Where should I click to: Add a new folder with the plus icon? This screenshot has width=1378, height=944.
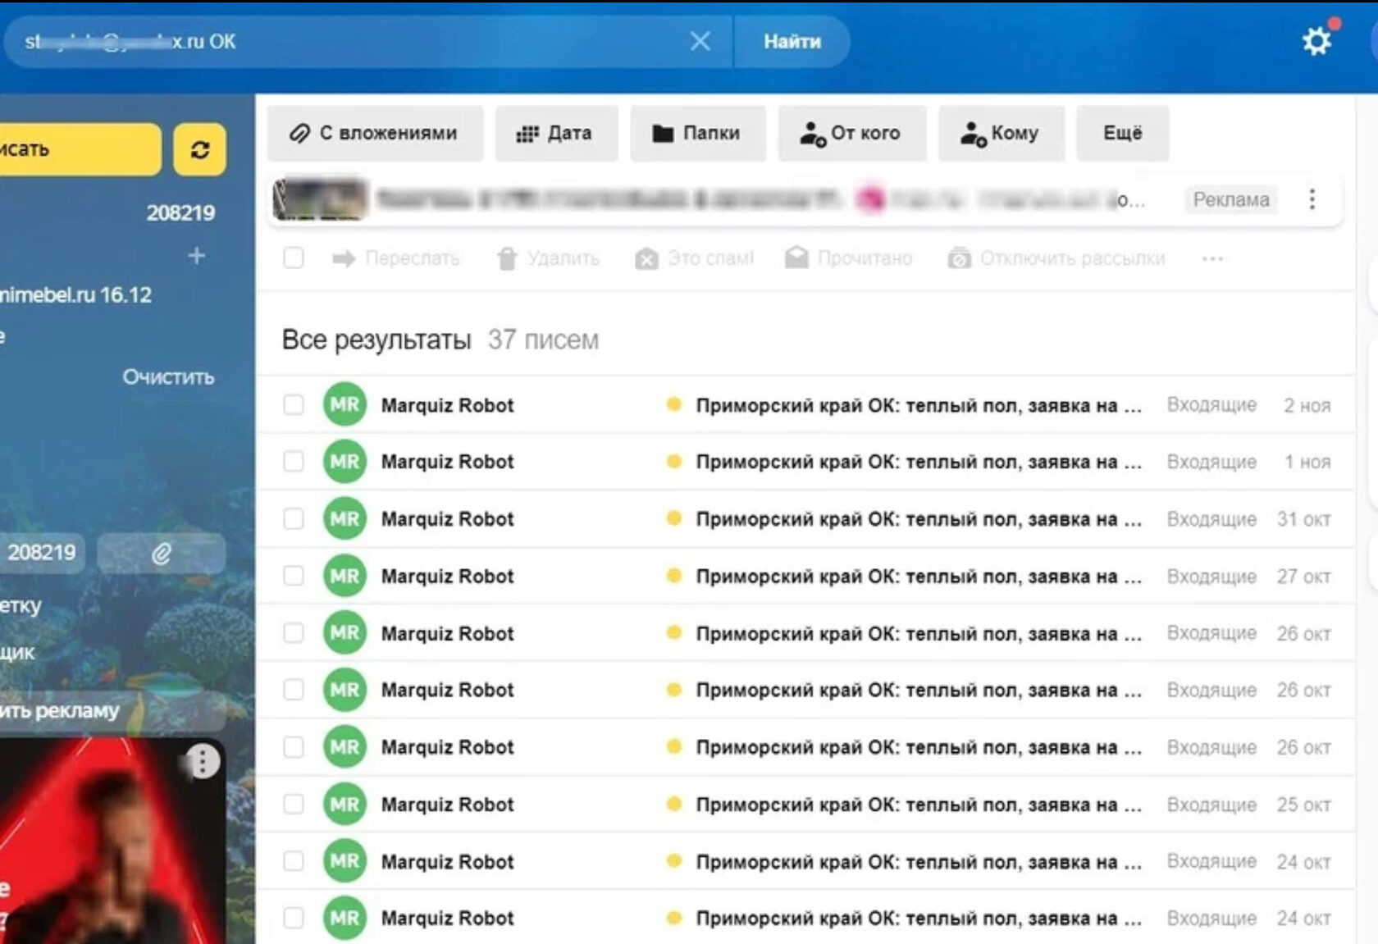pos(196,256)
